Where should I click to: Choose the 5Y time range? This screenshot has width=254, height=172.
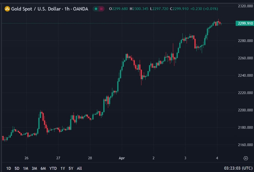[71, 168]
